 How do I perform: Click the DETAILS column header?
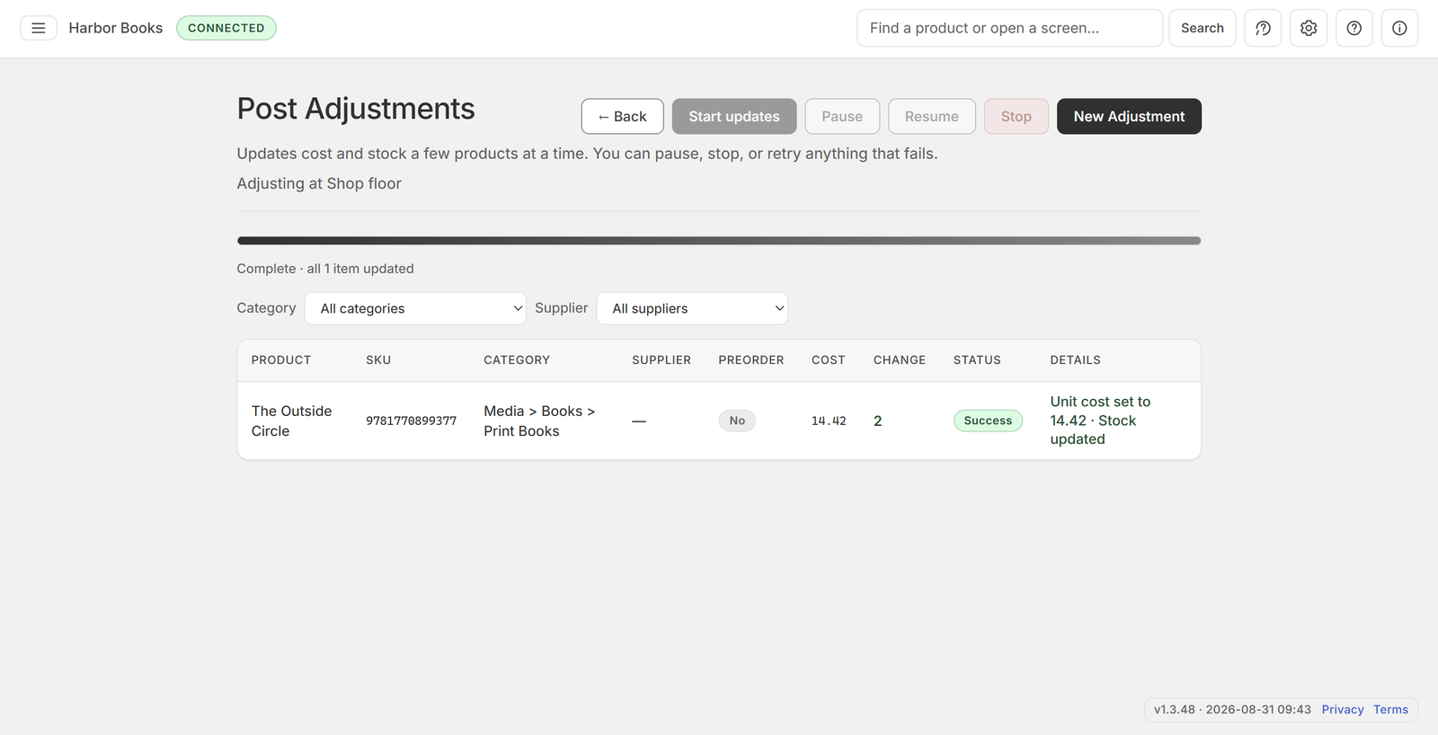(x=1075, y=360)
